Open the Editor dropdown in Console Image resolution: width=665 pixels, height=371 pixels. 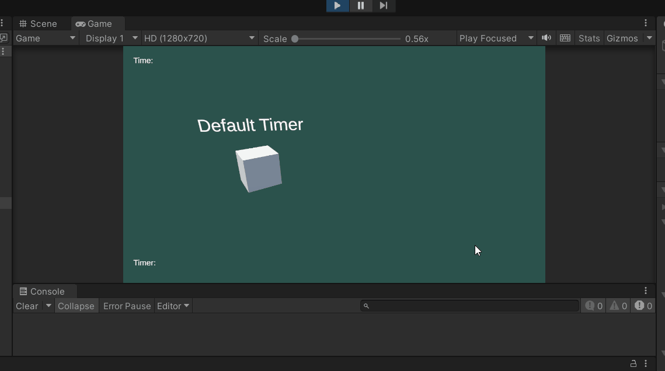[x=173, y=306]
